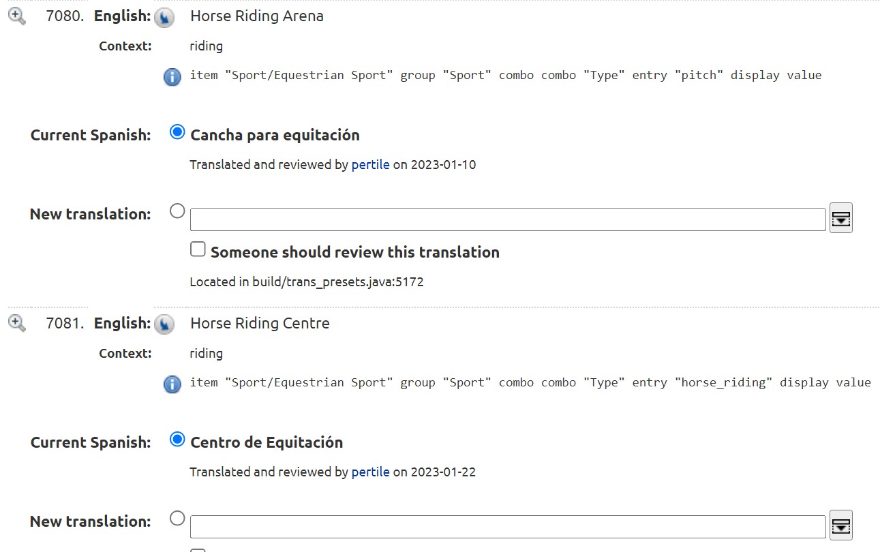The width and height of the screenshot is (880, 552).
Task: Click info icon for "horse_riding" entry description
Action: pos(172,384)
